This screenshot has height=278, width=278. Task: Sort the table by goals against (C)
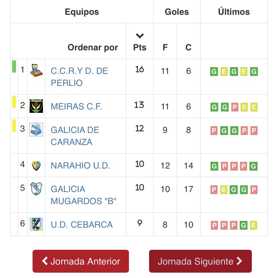click(188, 47)
